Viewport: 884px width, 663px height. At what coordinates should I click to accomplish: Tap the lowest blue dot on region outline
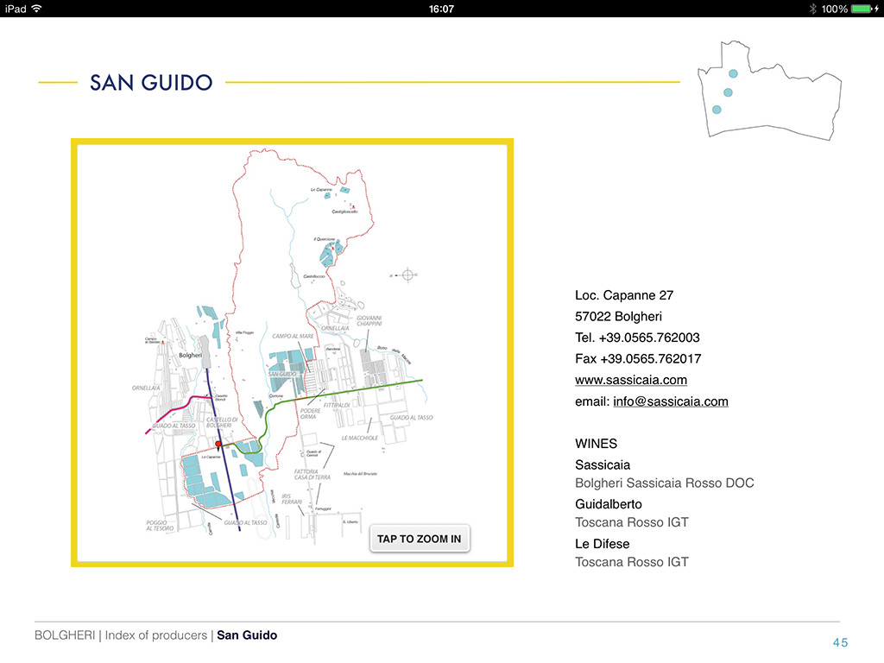pyautogui.click(x=717, y=110)
